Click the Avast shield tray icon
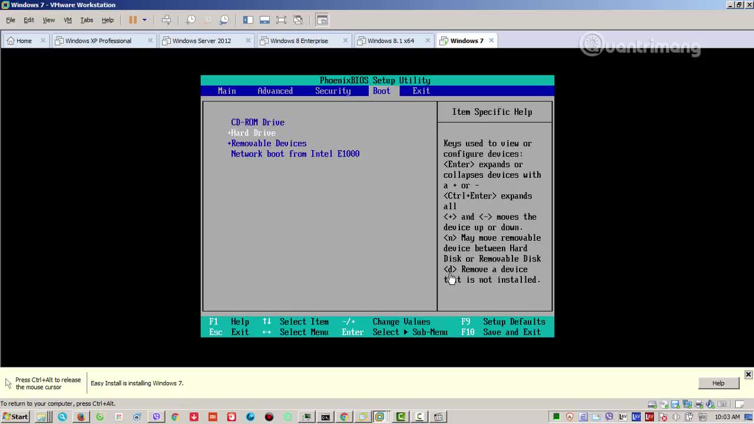This screenshot has width=754, height=424. (570, 417)
